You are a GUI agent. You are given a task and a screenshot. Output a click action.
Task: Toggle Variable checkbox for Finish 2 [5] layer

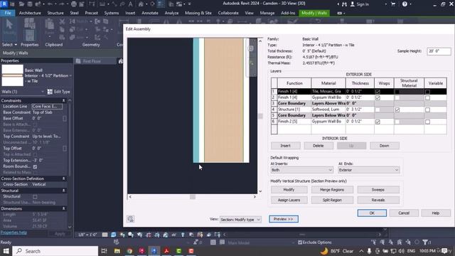pyautogui.click(x=427, y=122)
